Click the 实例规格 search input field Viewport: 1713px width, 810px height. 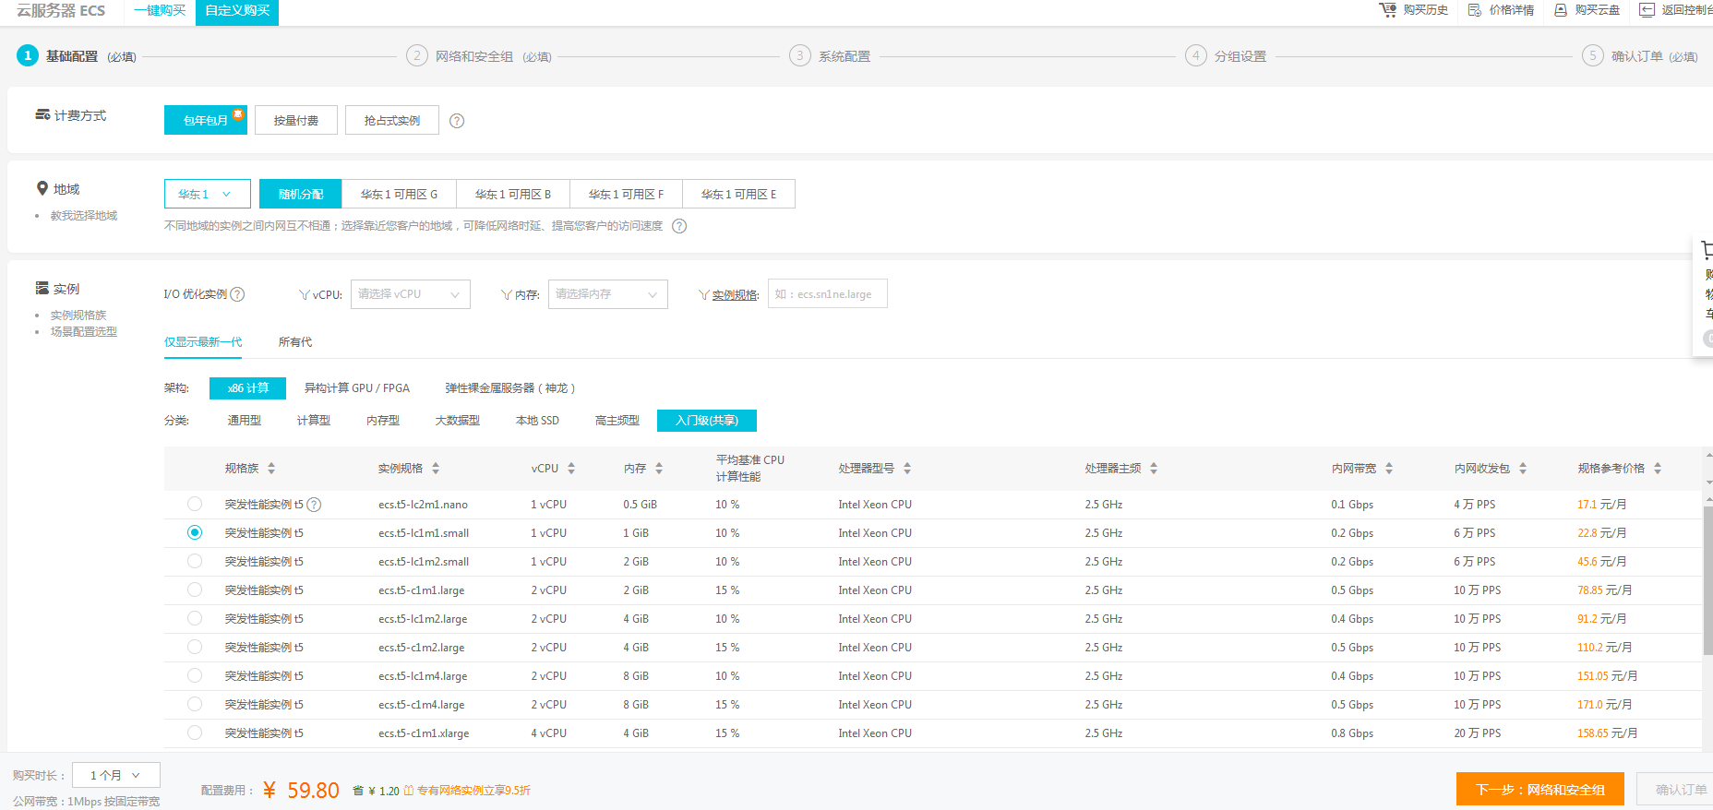point(827,294)
